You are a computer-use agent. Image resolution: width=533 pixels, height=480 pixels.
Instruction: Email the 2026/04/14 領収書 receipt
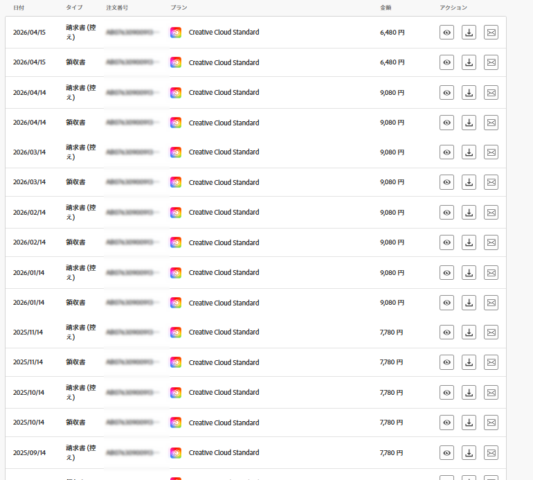491,123
